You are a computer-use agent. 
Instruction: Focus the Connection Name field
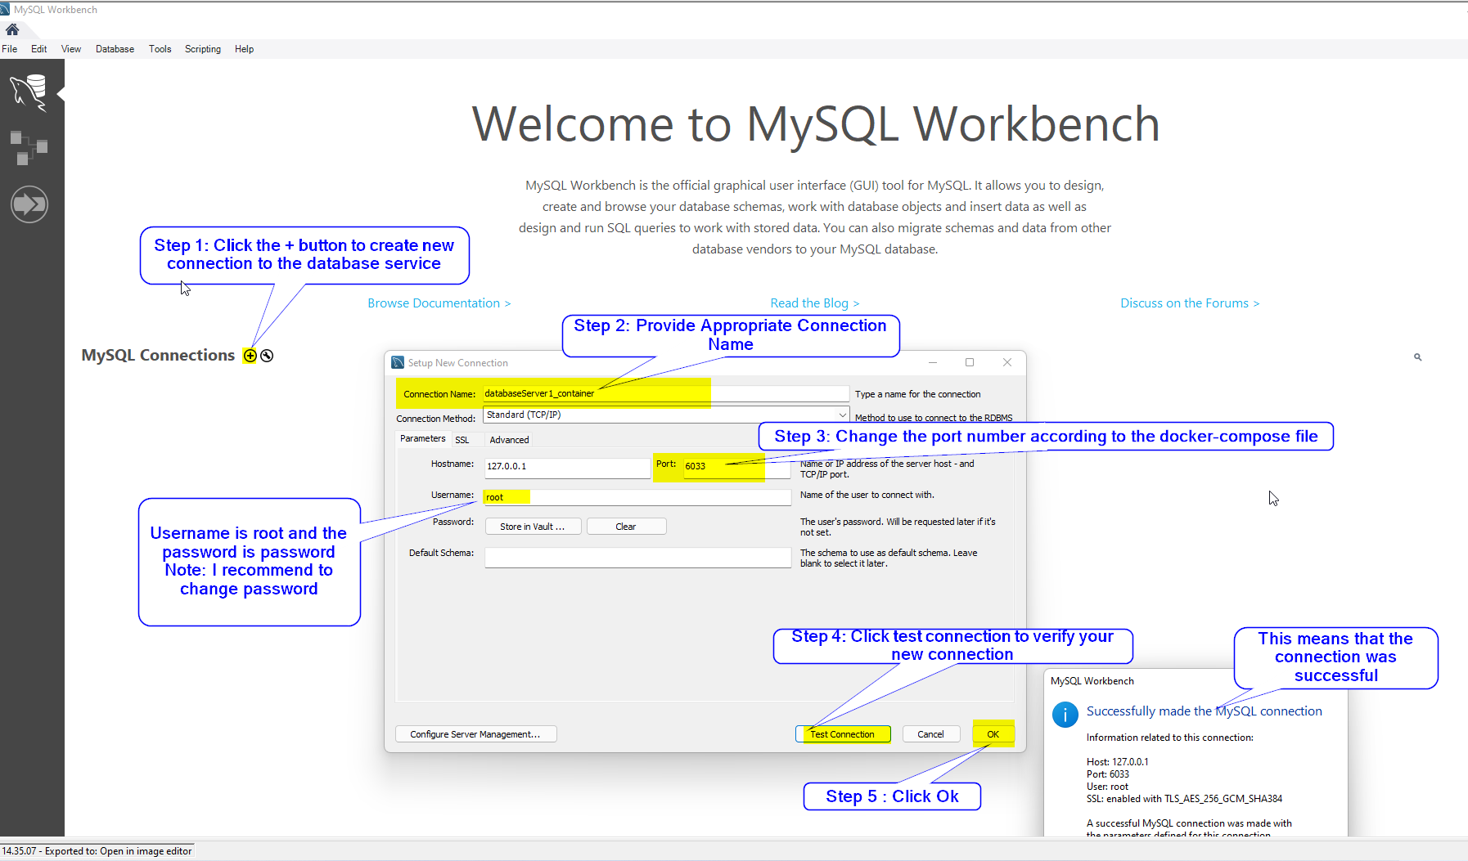click(665, 393)
